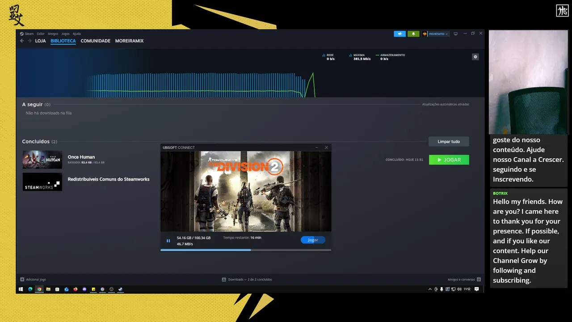Select the Once Human title text
The image size is (572, 322).
81,157
